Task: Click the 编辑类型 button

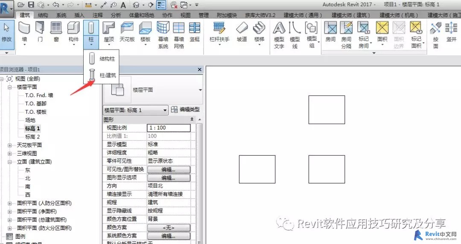Action: click(186, 109)
